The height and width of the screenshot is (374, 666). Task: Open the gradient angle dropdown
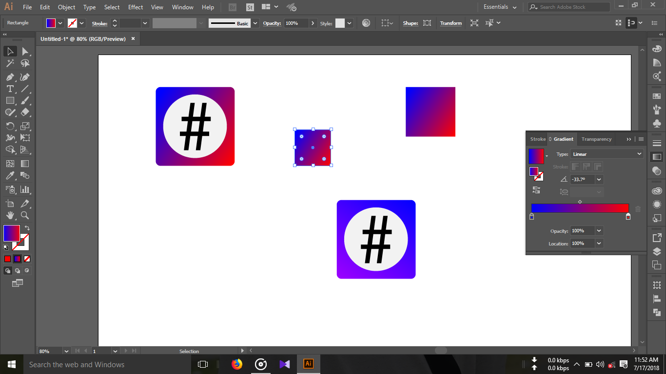click(599, 179)
